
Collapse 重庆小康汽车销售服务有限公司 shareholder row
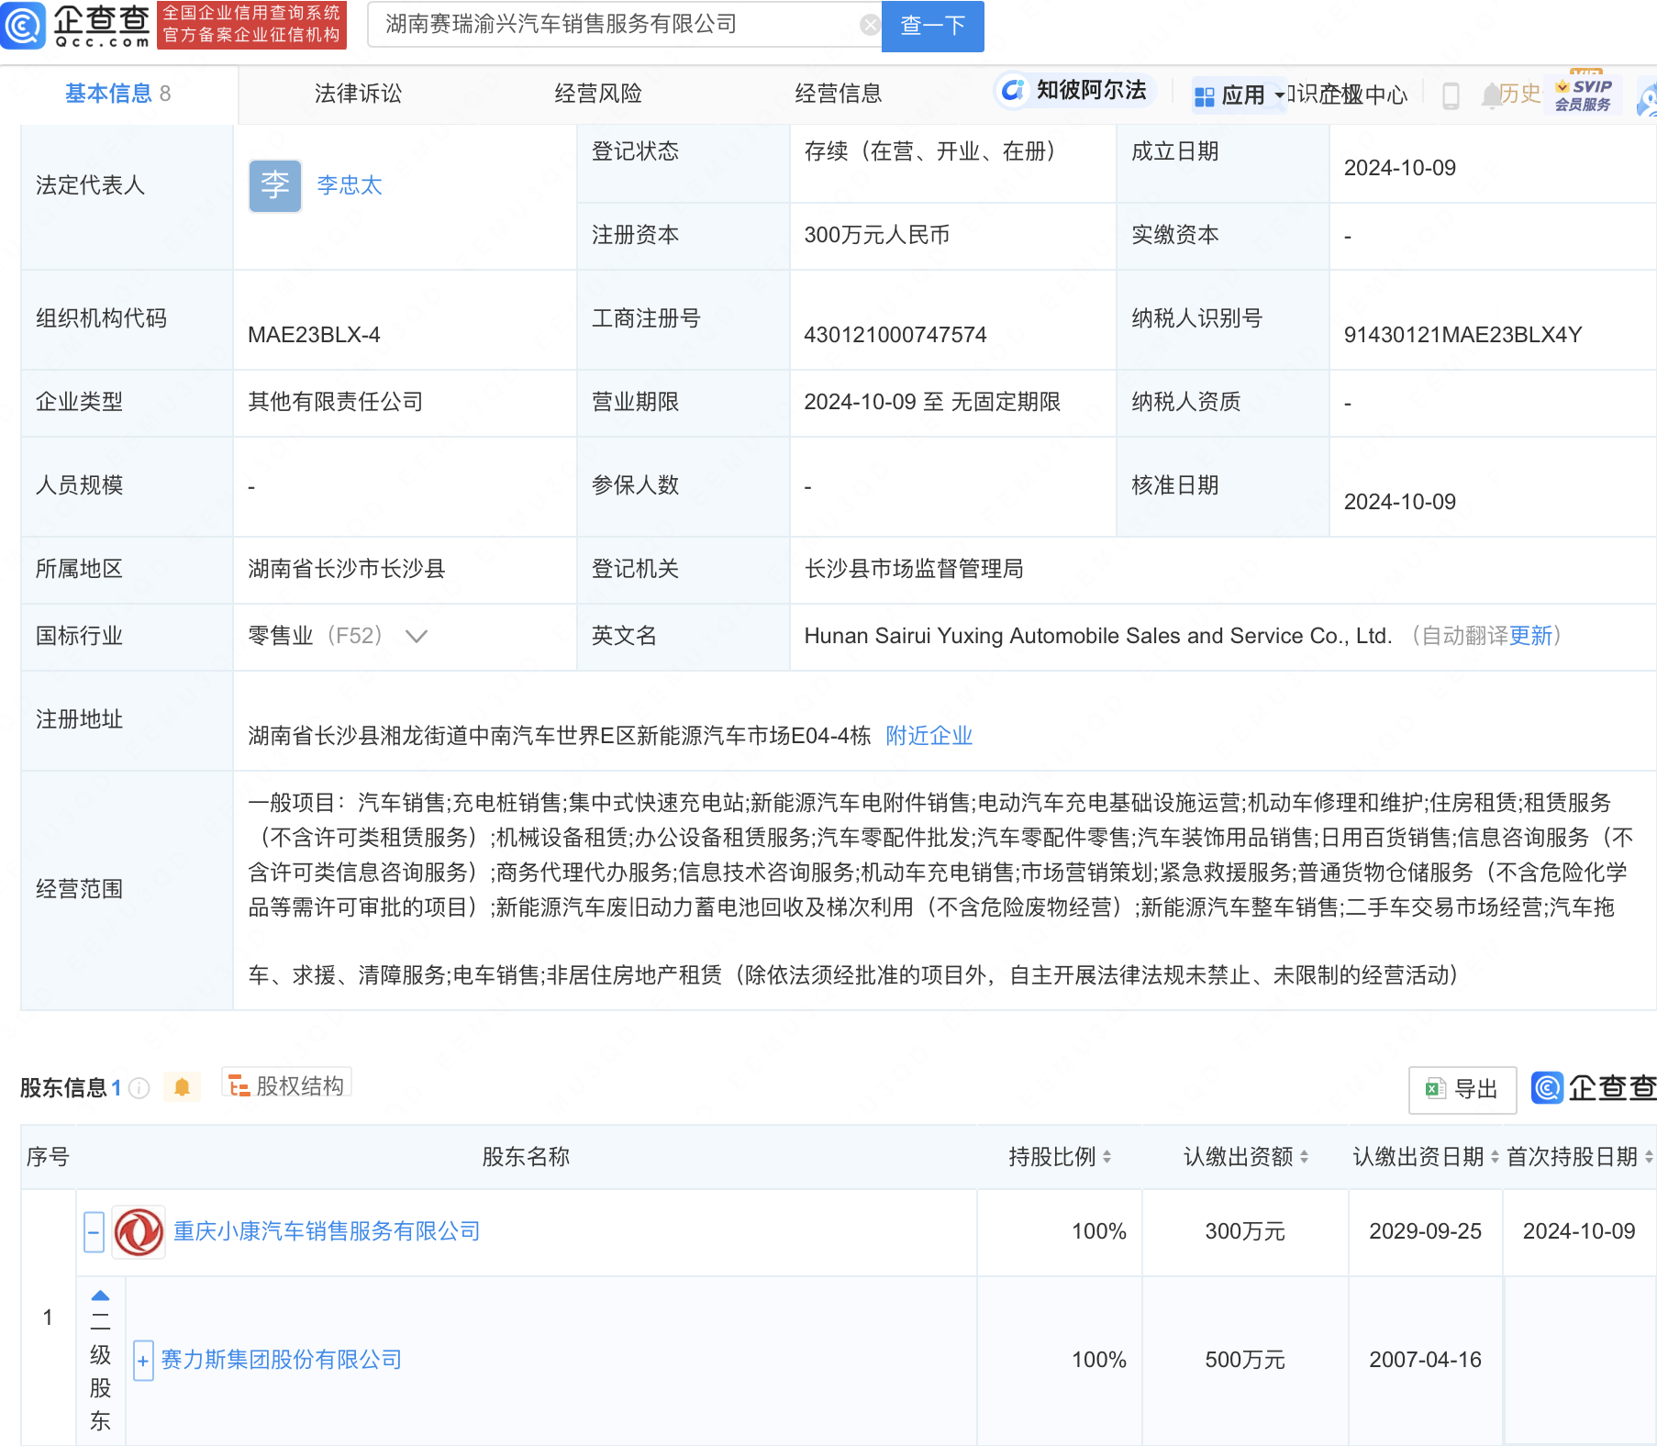94,1231
